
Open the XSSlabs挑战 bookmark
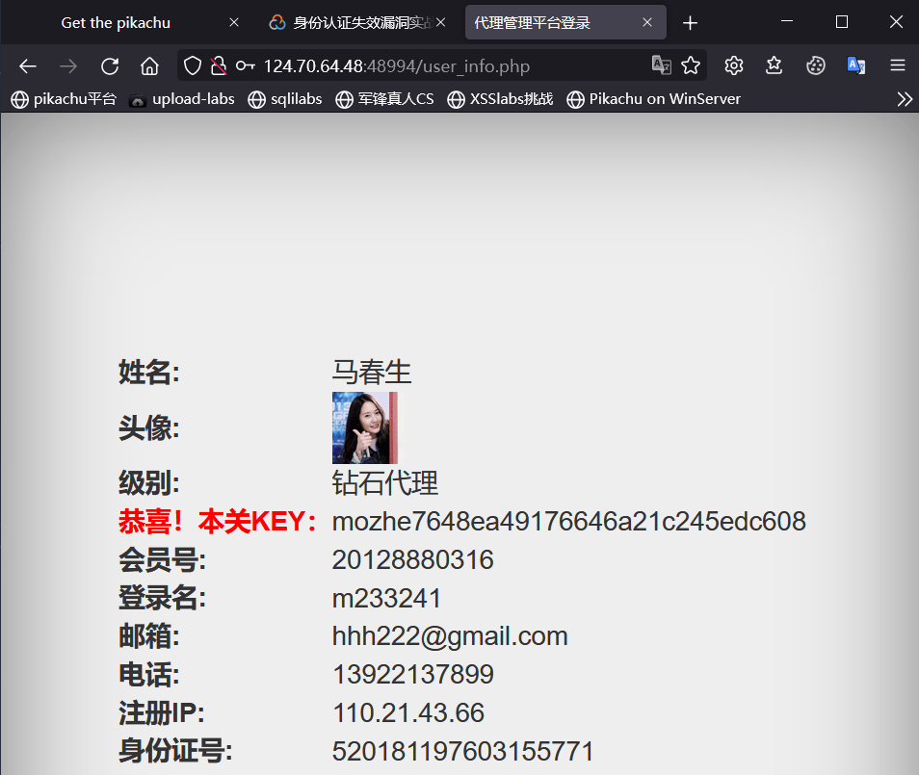click(500, 99)
